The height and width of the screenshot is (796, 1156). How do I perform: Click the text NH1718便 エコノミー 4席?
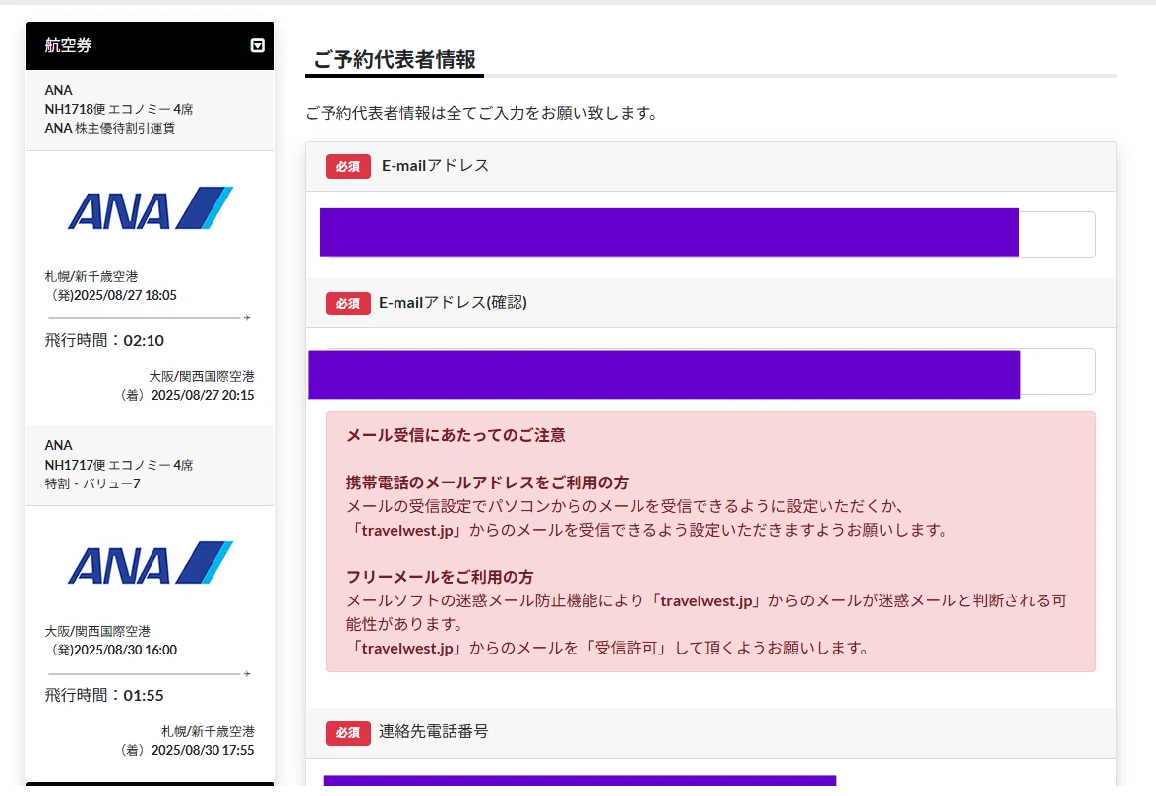(x=119, y=109)
